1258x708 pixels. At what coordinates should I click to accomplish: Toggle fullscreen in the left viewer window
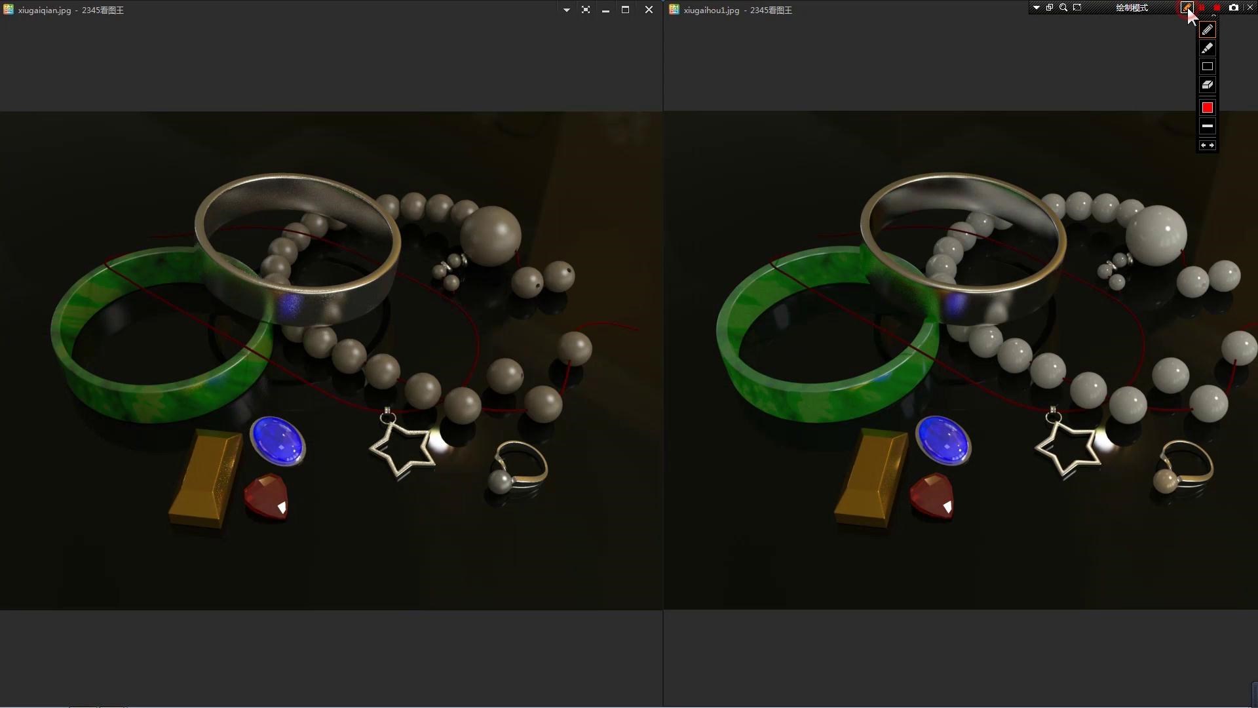click(x=586, y=10)
